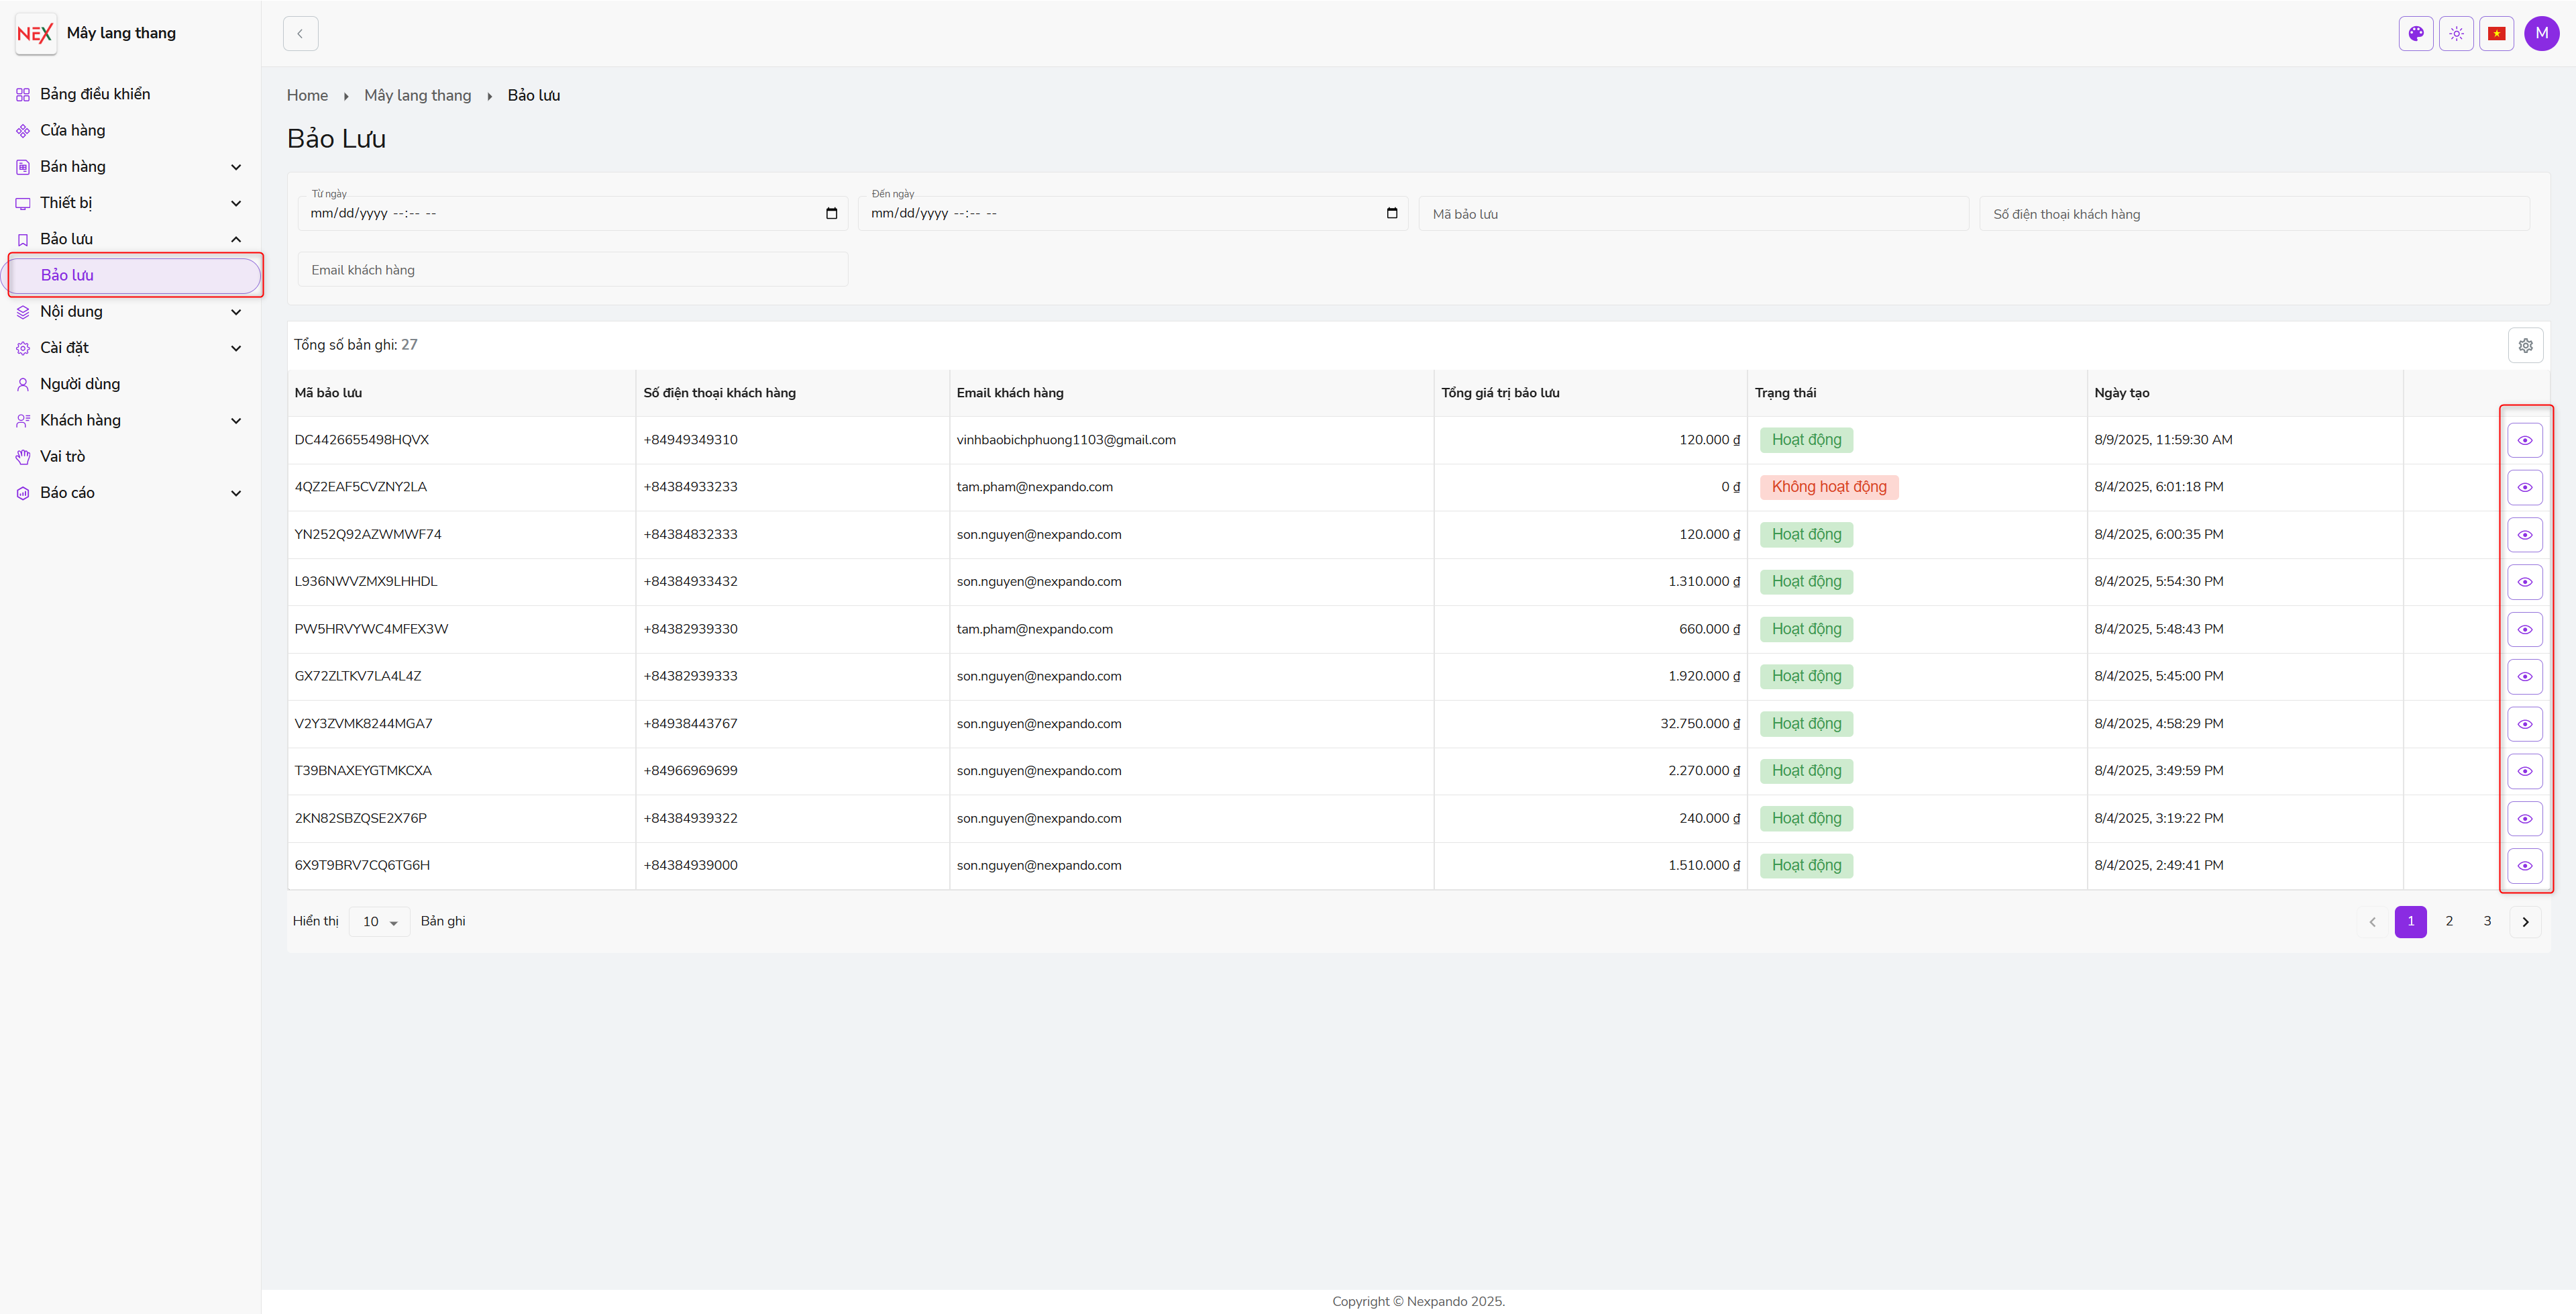Open the color palette theme picker
This screenshot has width=2576, height=1314.
click(x=2416, y=33)
